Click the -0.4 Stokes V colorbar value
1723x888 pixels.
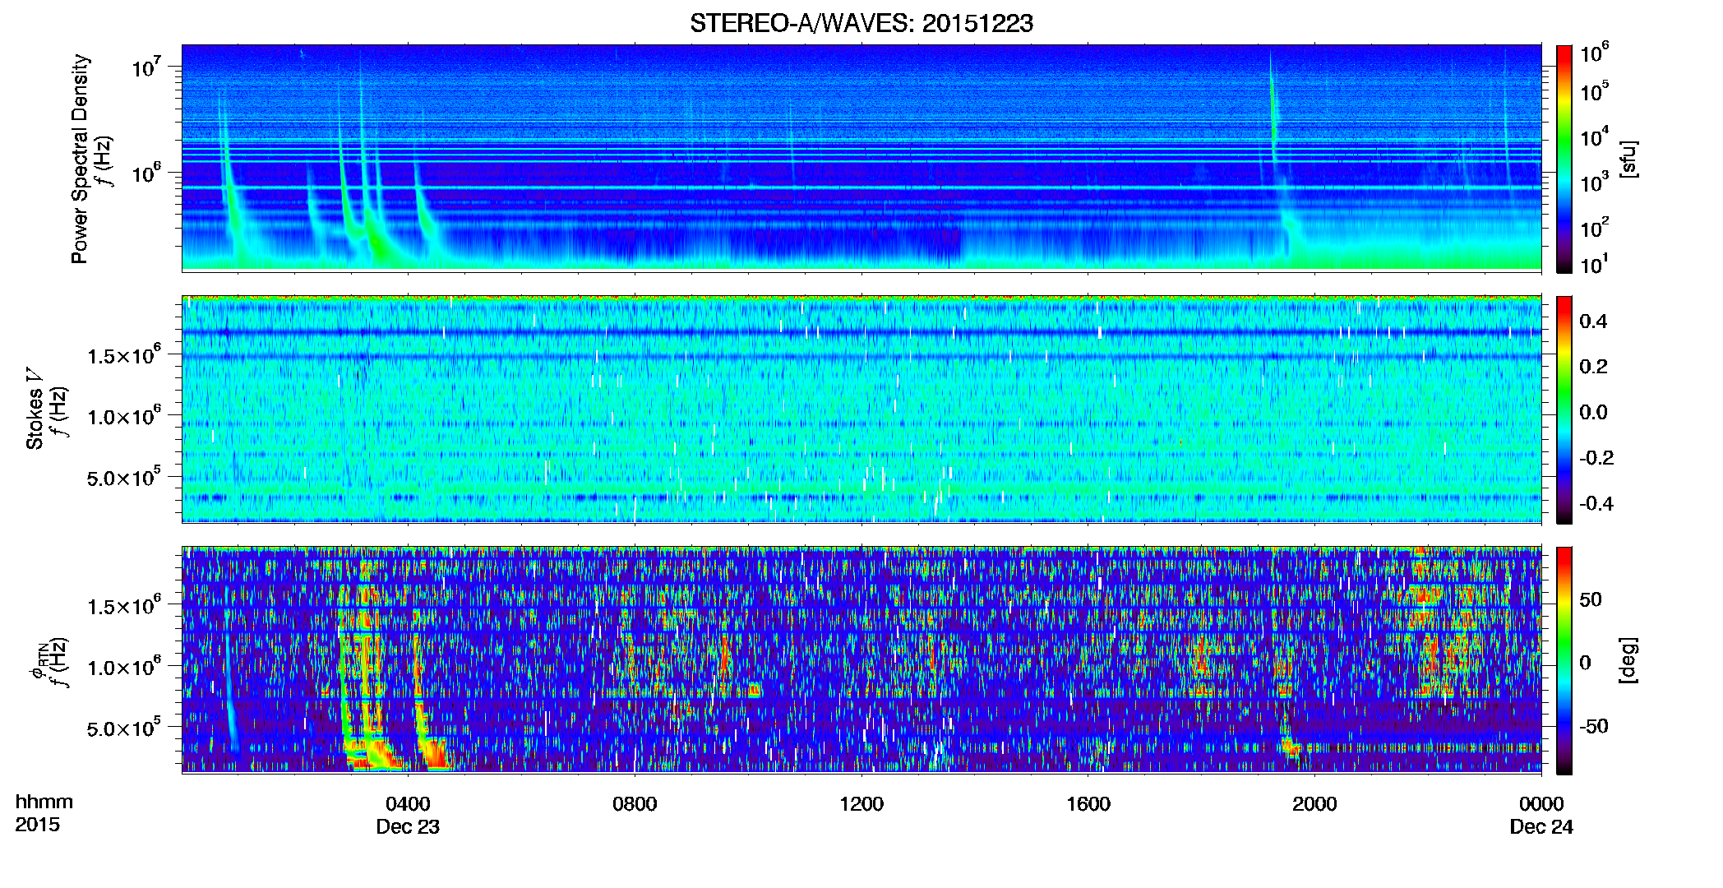pyautogui.click(x=1596, y=503)
